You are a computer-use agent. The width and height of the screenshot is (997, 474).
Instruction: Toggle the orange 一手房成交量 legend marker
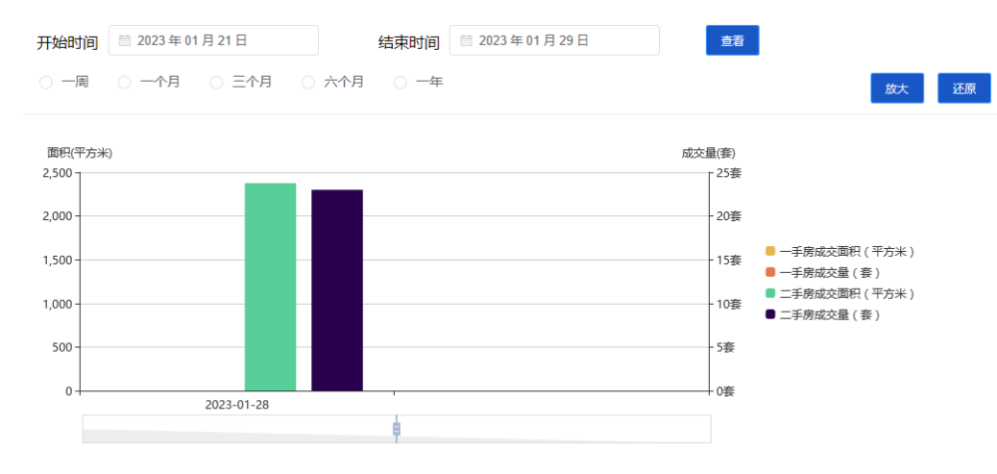(771, 272)
